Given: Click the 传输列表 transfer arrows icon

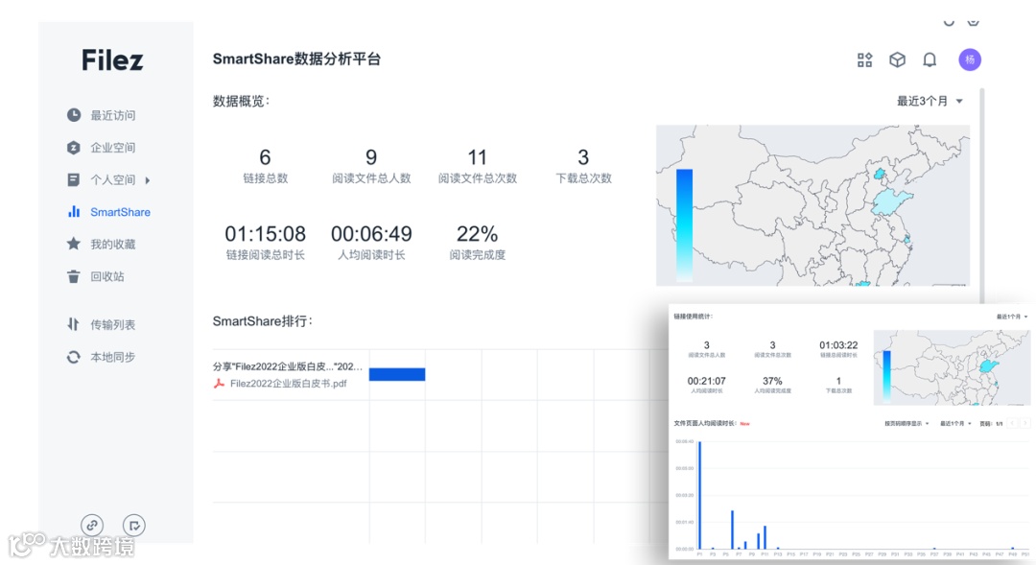Looking at the screenshot, I should click(x=73, y=324).
